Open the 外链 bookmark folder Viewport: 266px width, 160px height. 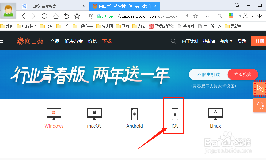tap(7, 26)
